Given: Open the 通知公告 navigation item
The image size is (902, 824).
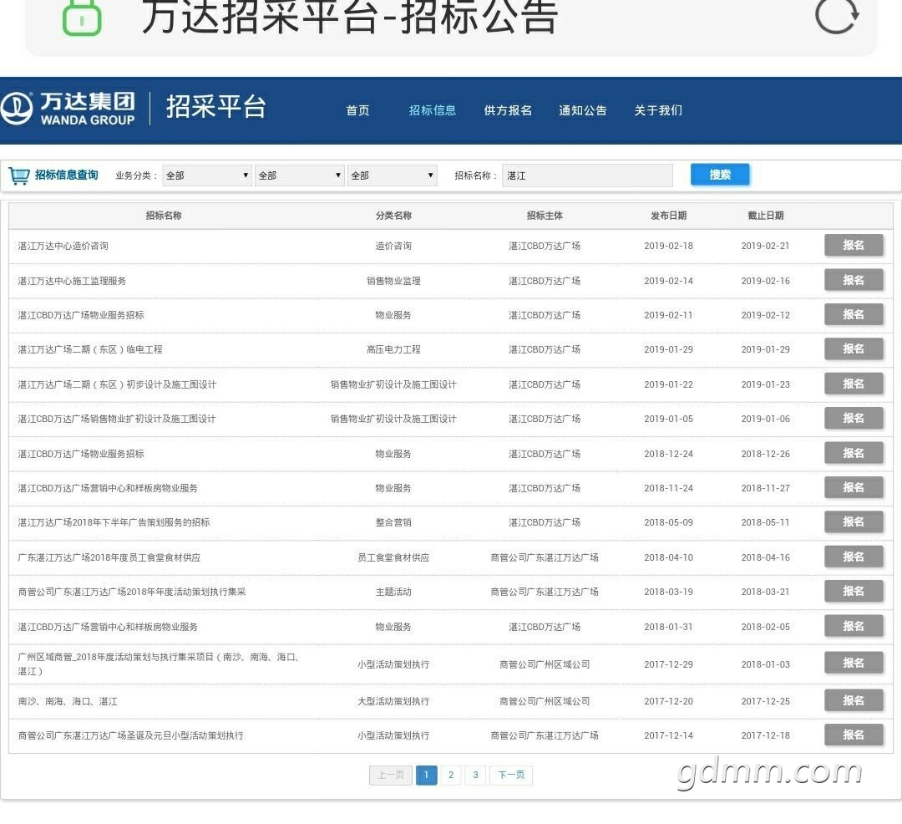Looking at the screenshot, I should click(x=583, y=110).
